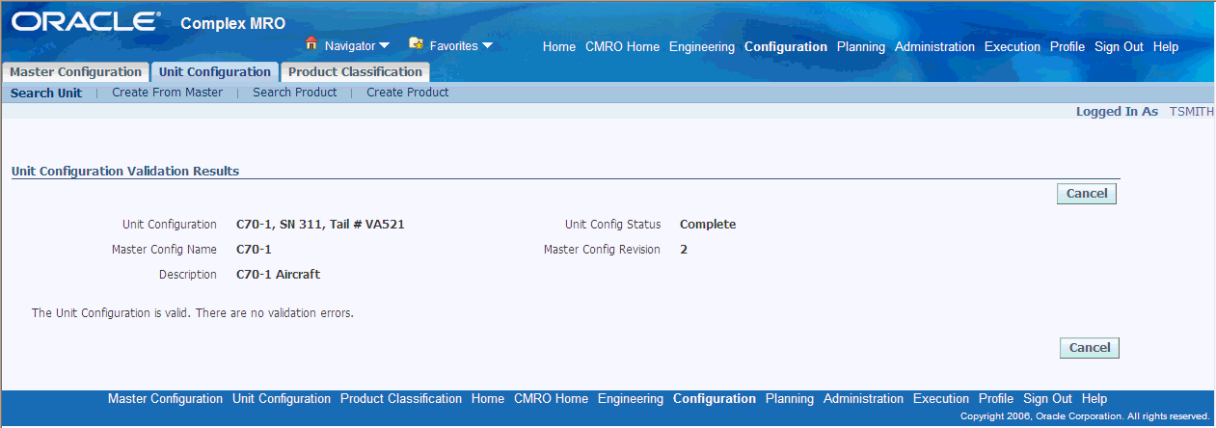This screenshot has height=428, width=1216.
Task: Switch to the Product Classification tab
Action: 355,72
